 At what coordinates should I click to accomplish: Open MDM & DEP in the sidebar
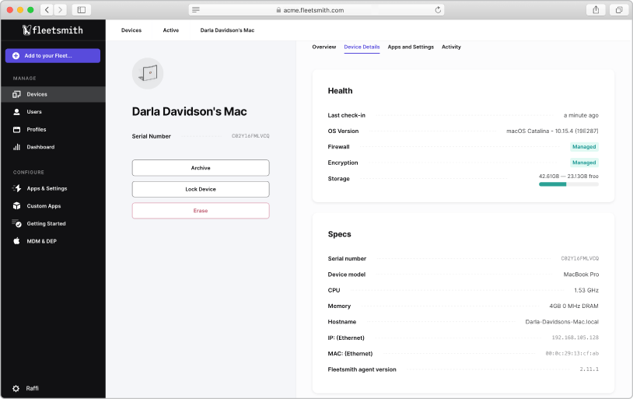(53, 241)
